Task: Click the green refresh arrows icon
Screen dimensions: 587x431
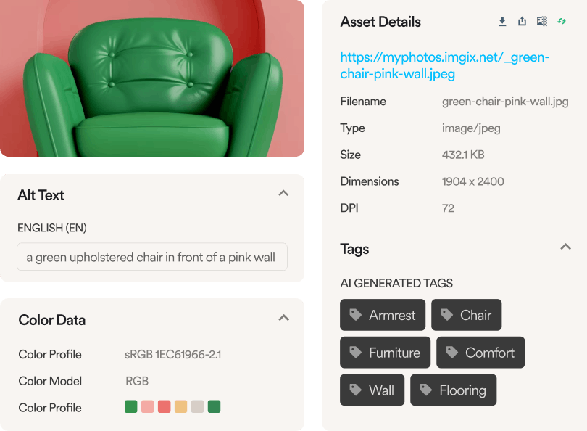Action: point(561,22)
